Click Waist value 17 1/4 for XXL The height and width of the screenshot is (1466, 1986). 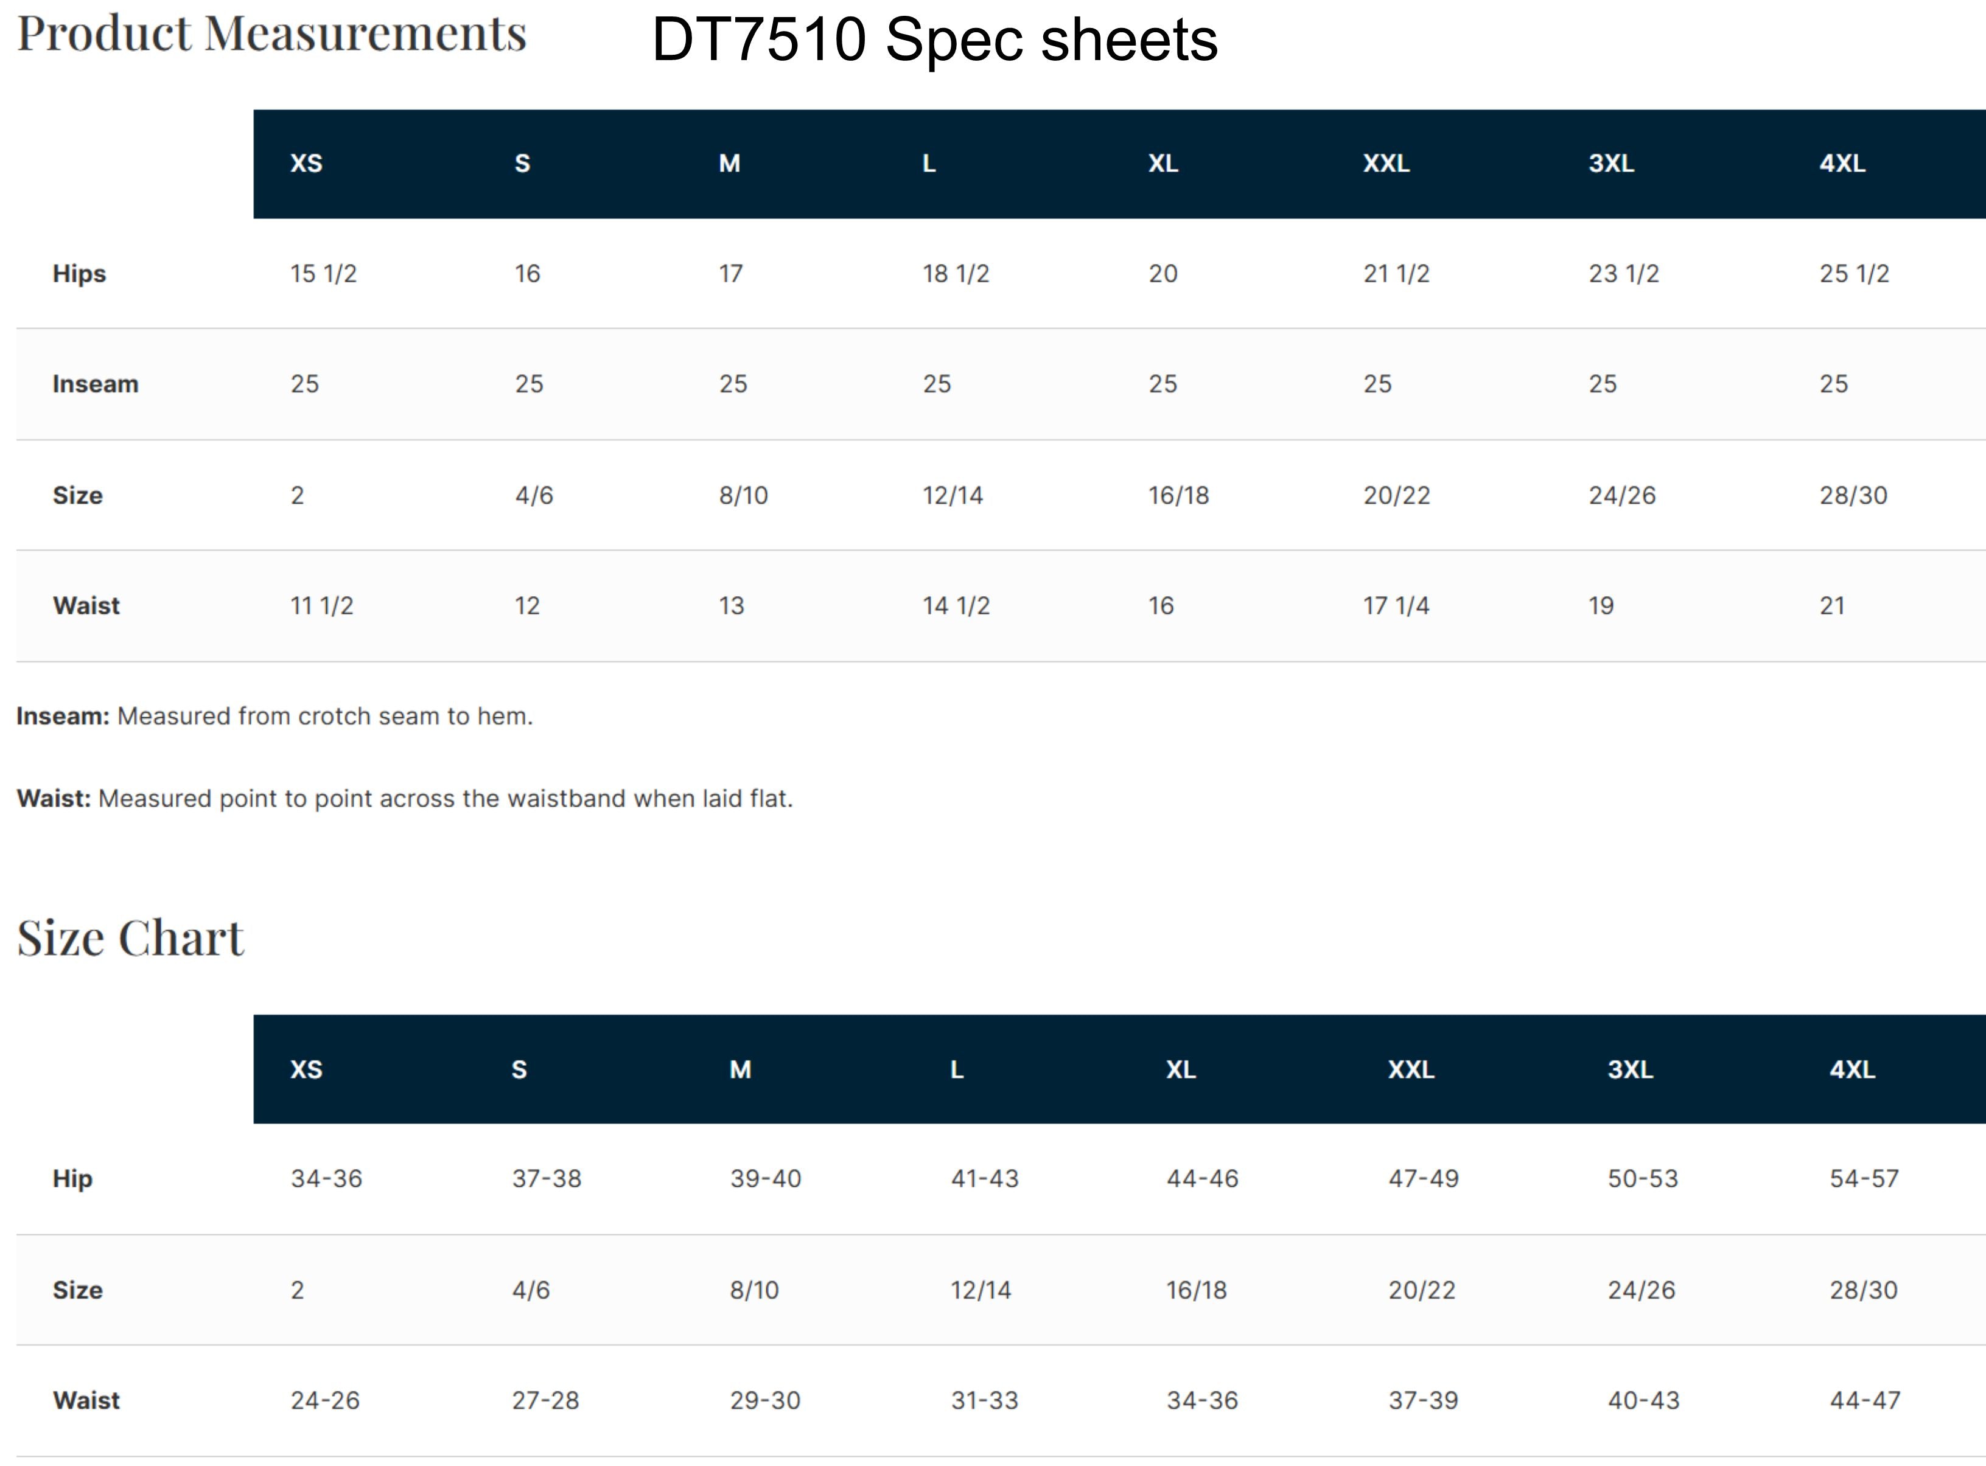[1396, 605]
